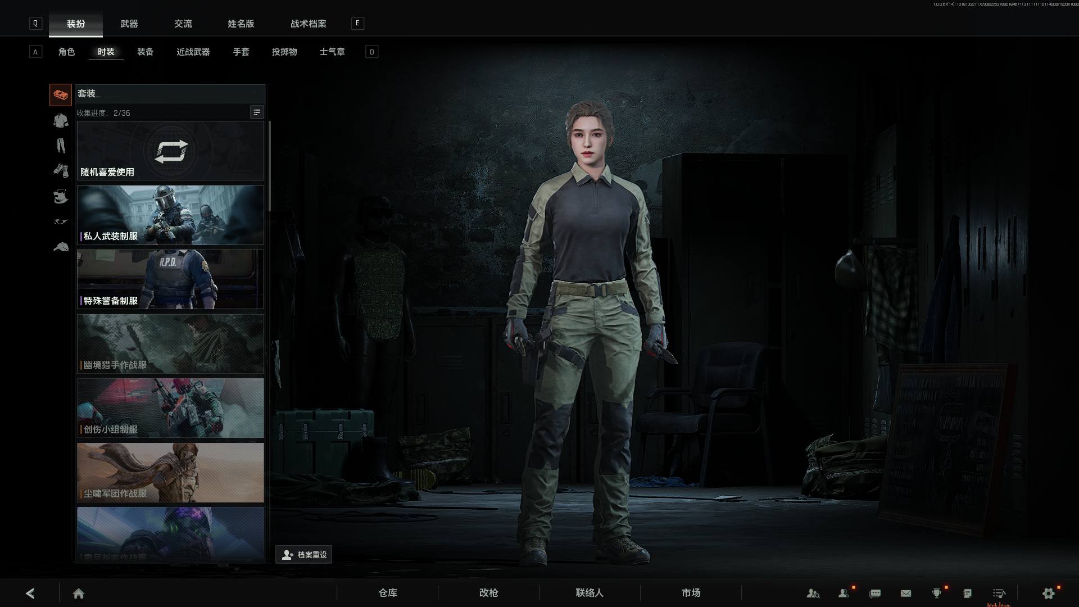Go to 改枪 in bottom bar
This screenshot has width=1079, height=607.
click(489, 593)
